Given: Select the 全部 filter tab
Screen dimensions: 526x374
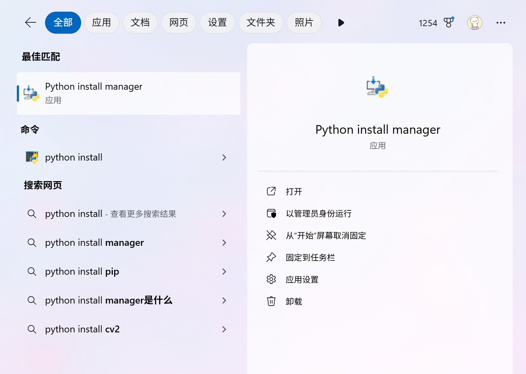Looking at the screenshot, I should click(63, 23).
